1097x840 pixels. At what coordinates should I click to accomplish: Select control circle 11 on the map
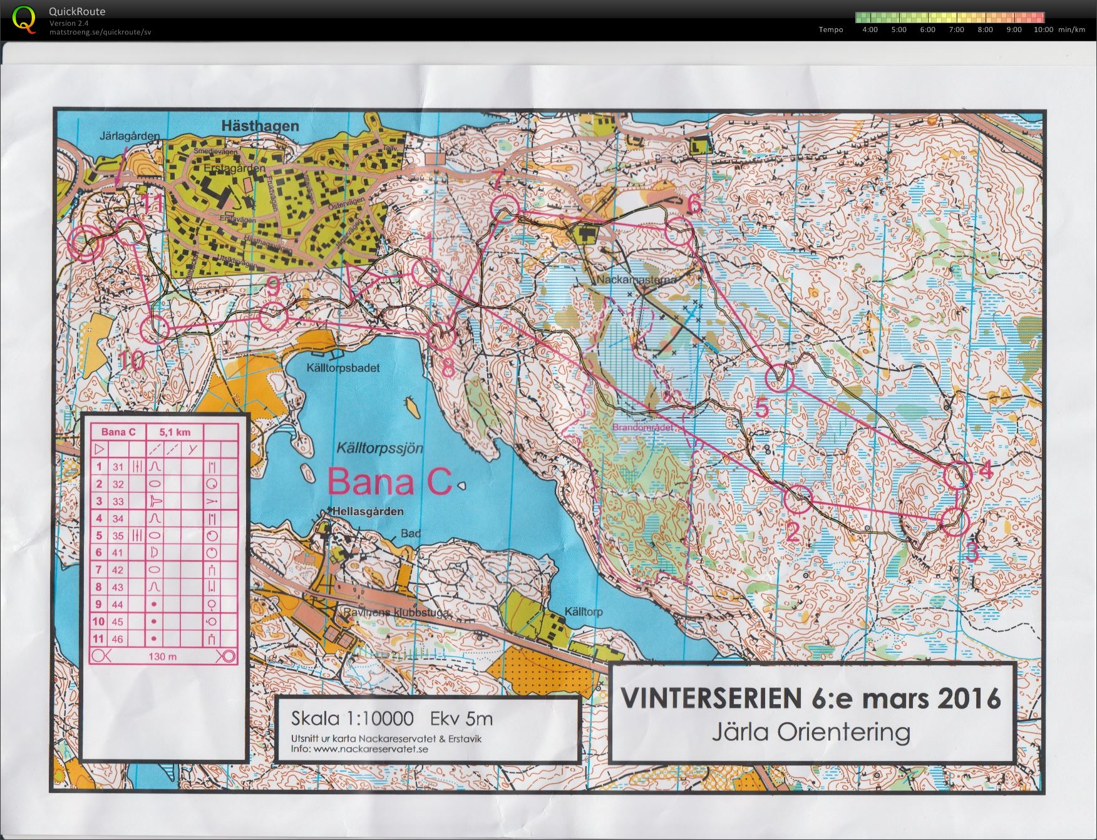point(130,232)
